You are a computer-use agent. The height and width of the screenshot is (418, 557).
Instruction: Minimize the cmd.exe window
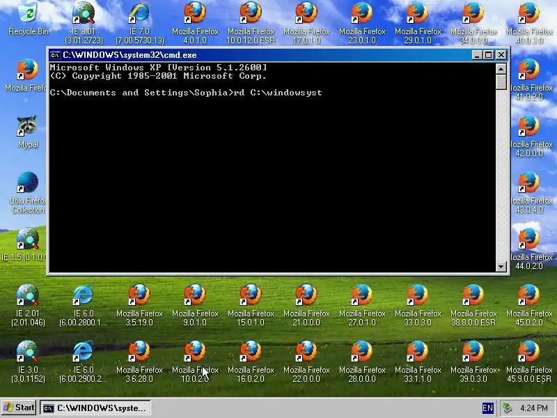coord(477,55)
